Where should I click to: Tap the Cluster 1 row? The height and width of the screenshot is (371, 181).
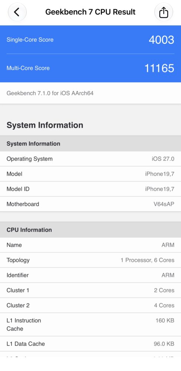point(90,290)
